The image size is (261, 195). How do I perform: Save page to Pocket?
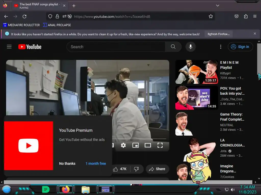(x=236, y=16)
